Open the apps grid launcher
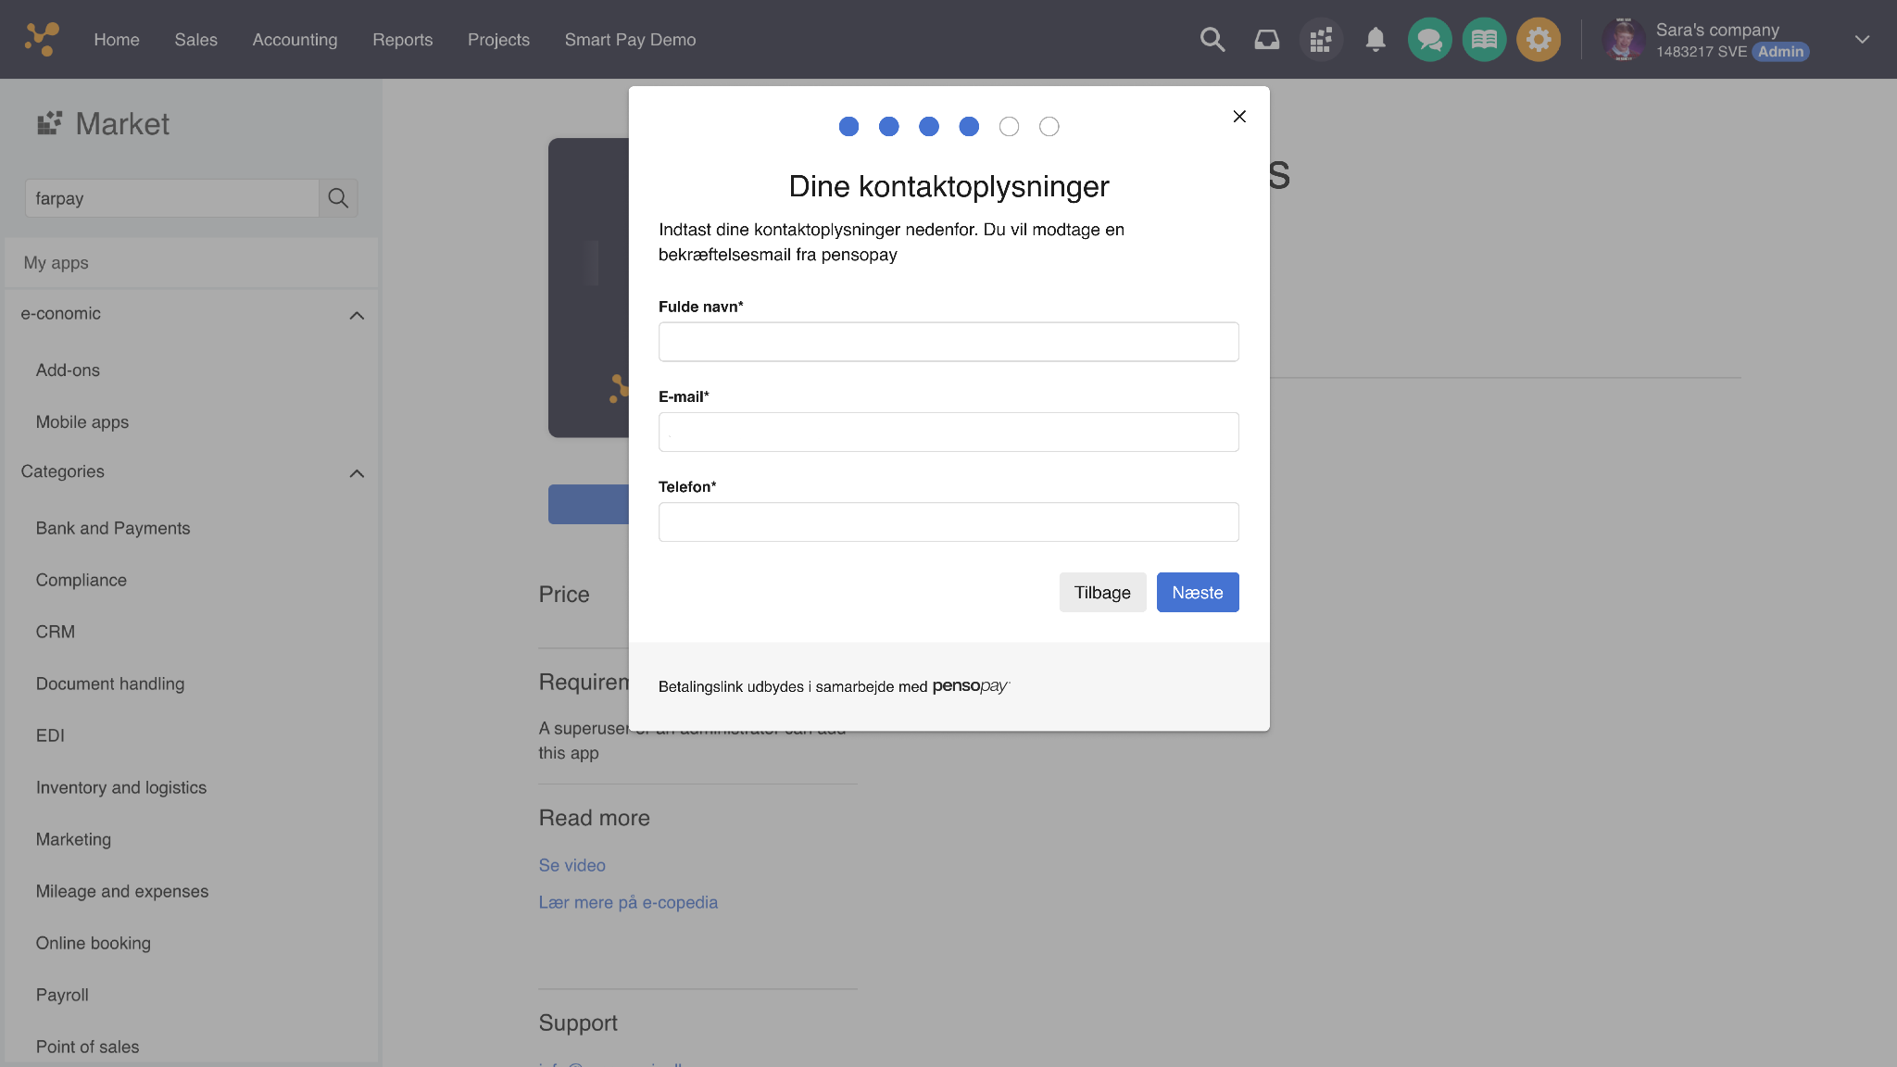The width and height of the screenshot is (1897, 1067). click(x=1321, y=39)
